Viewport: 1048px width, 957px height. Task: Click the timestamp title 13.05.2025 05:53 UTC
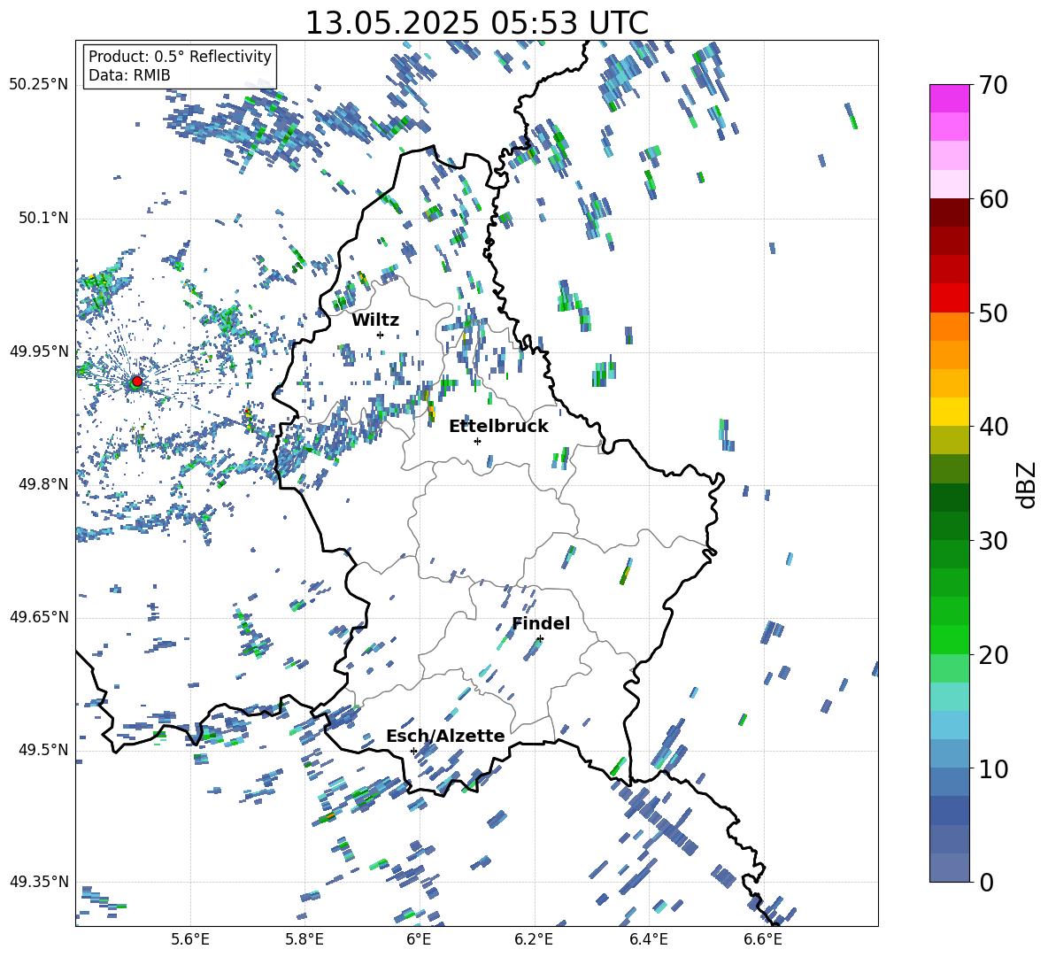476,23
